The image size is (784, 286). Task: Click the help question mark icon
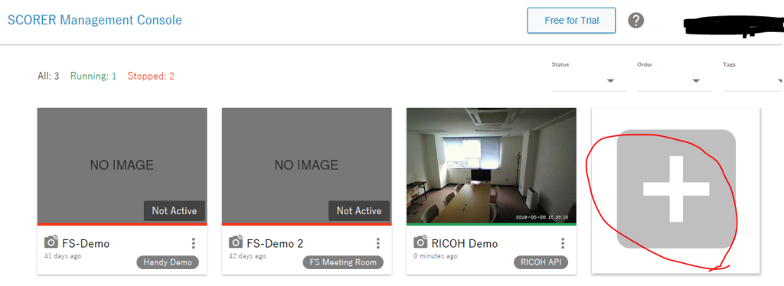click(636, 21)
